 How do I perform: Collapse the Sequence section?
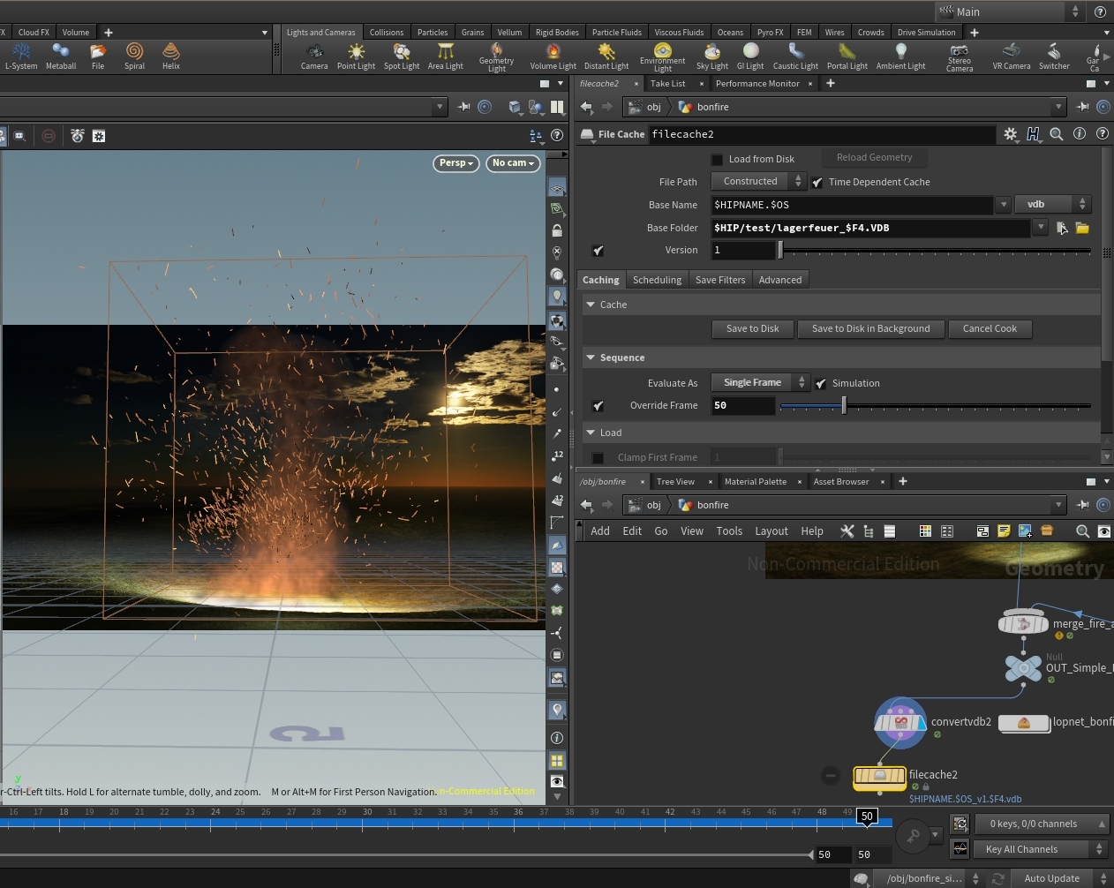coord(591,358)
